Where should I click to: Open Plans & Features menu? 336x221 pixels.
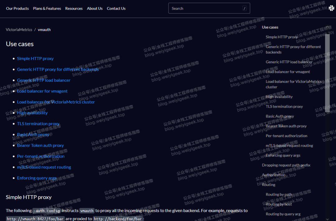(x=47, y=9)
